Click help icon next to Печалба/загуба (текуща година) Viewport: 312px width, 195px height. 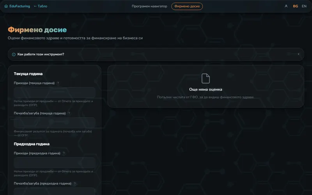click(69, 113)
